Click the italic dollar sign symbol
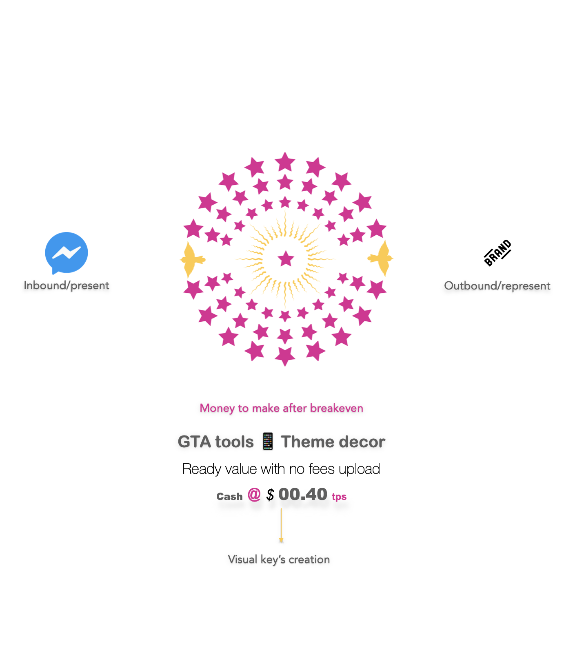 [x=270, y=495]
